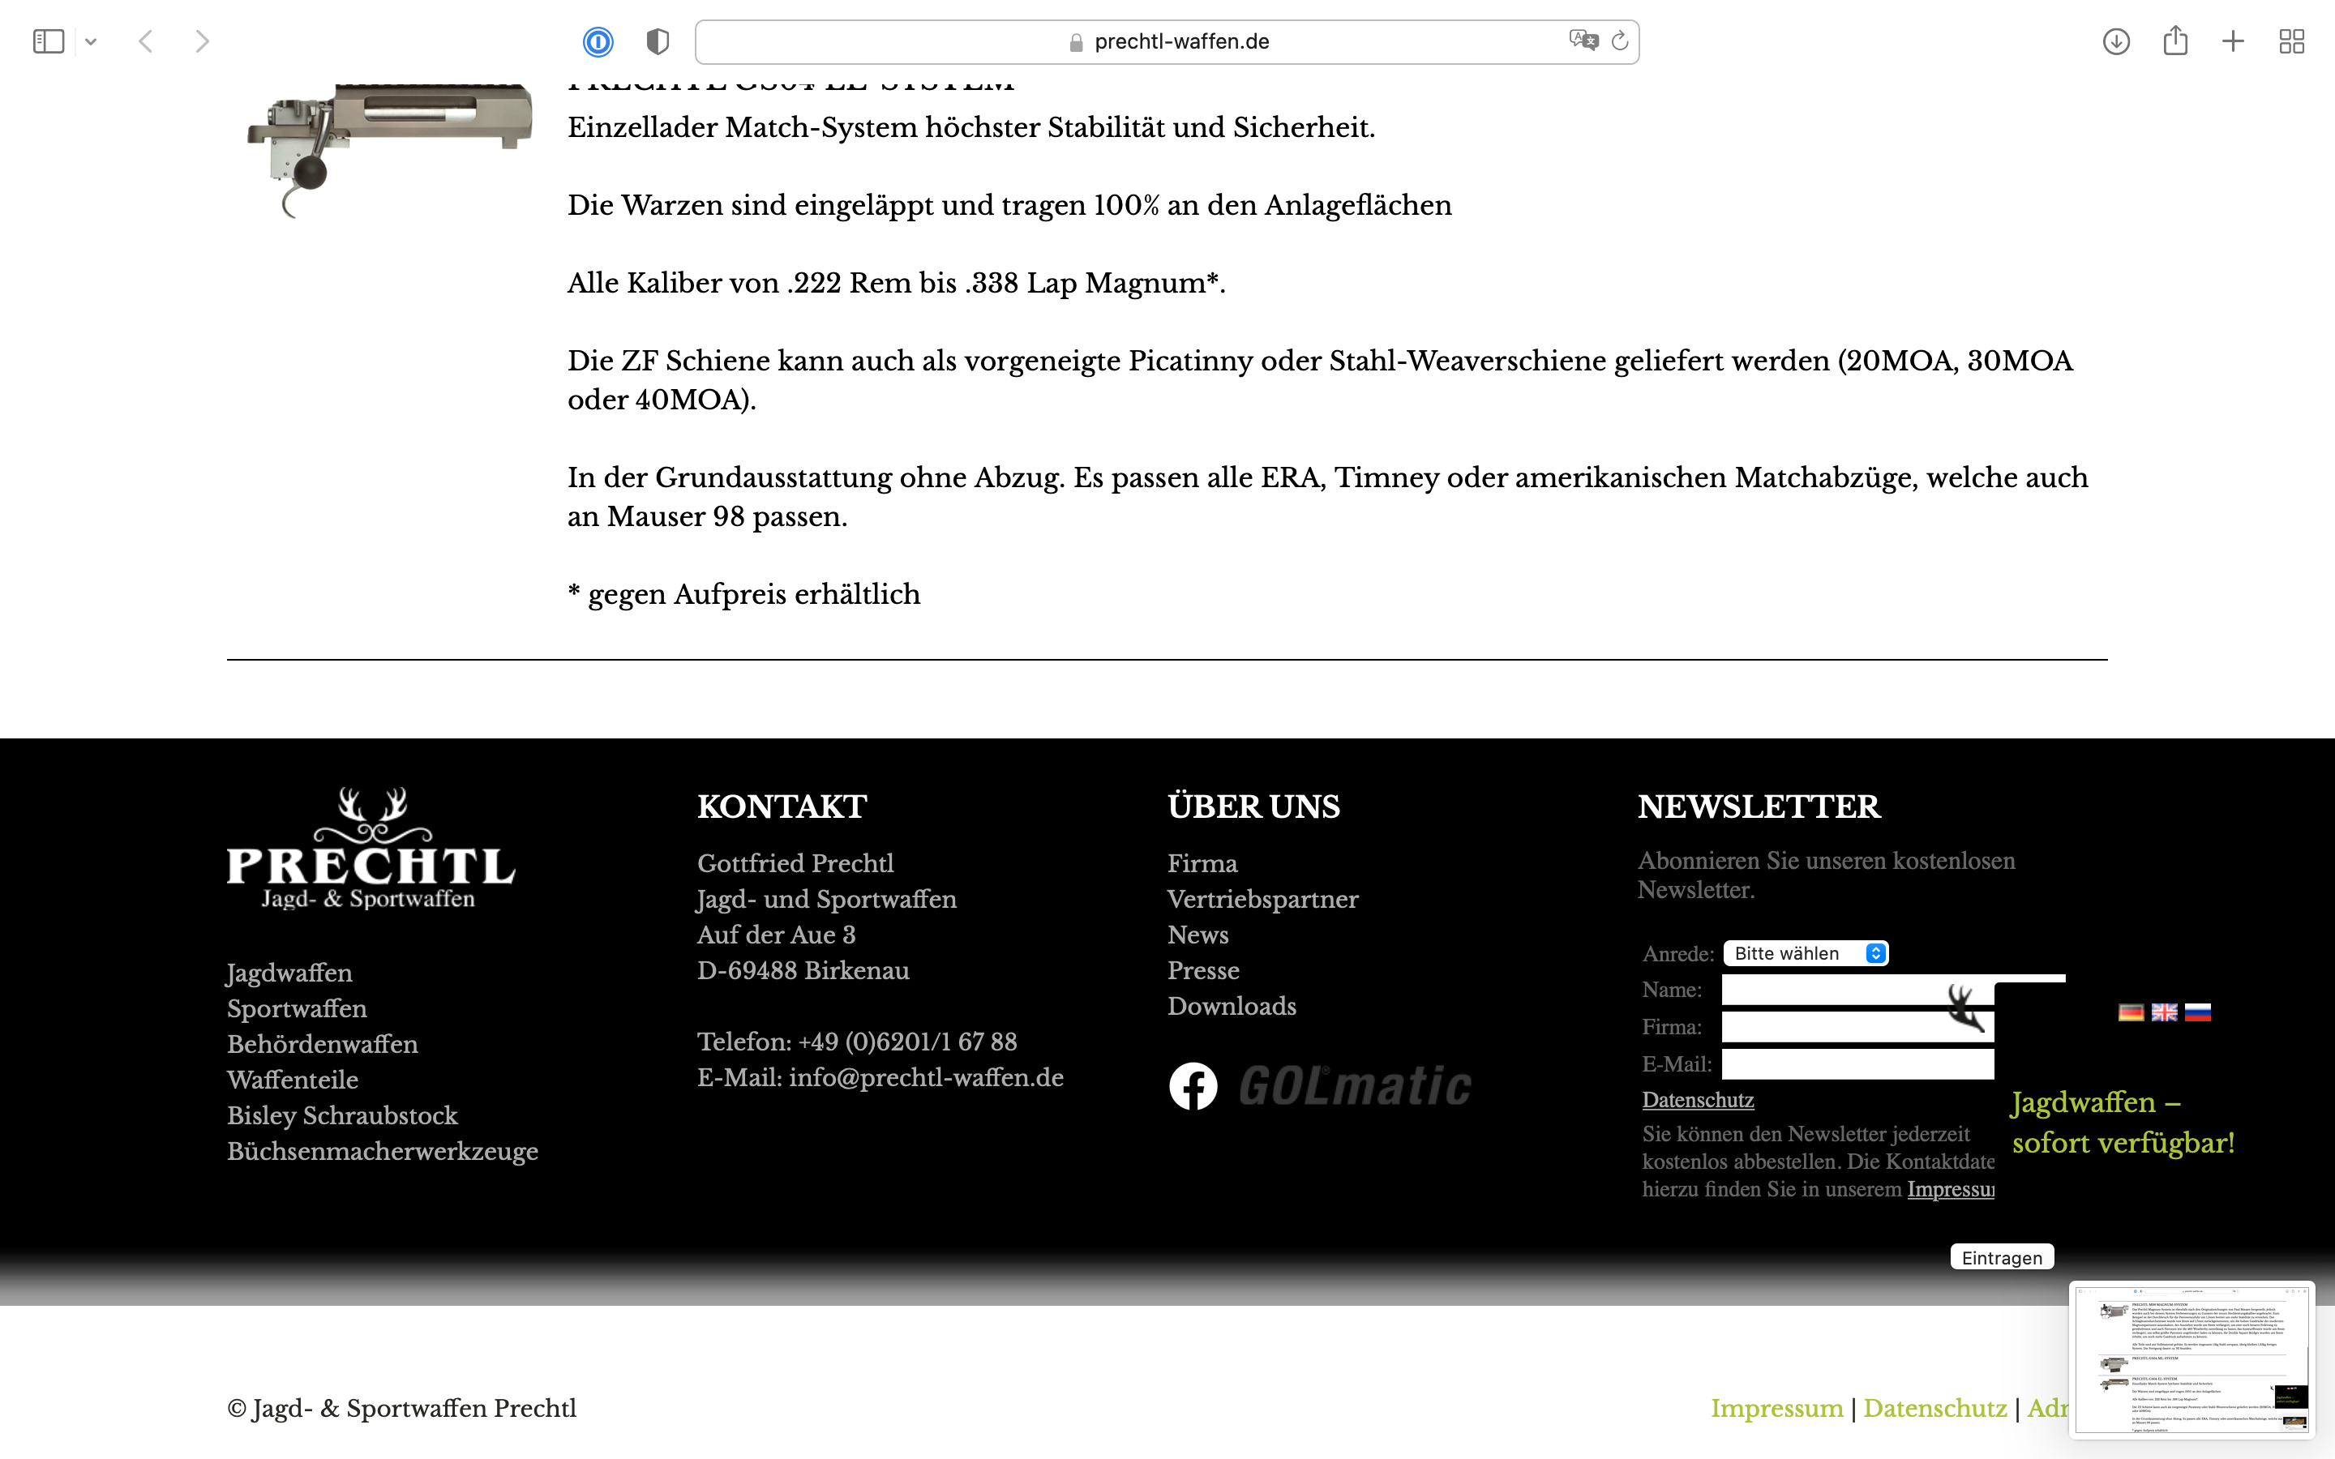
Task: Switch language with the German flag
Action: pos(2131,1012)
